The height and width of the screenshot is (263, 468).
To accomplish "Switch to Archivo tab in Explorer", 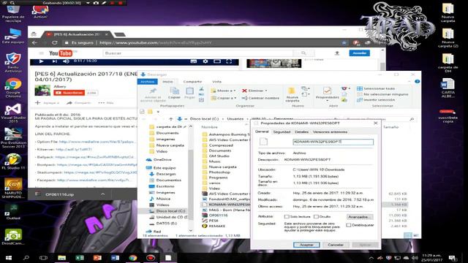I will click(148, 81).
